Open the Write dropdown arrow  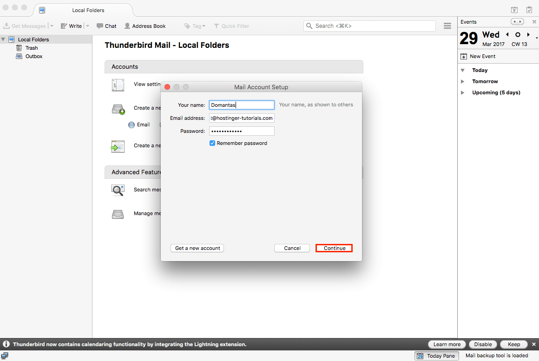pyautogui.click(x=88, y=26)
